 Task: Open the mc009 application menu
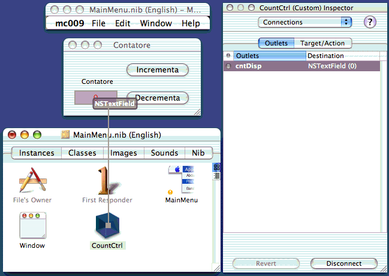[68, 23]
